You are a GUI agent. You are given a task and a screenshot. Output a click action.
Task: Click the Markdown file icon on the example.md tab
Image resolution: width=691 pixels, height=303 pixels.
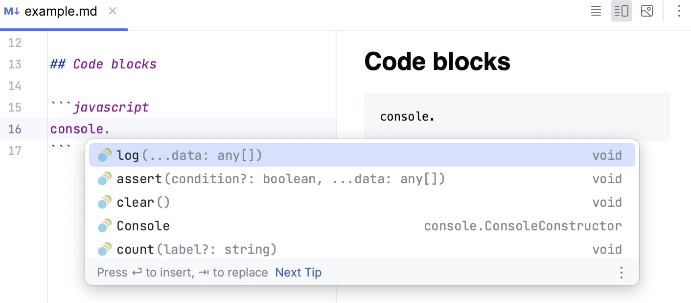[11, 11]
